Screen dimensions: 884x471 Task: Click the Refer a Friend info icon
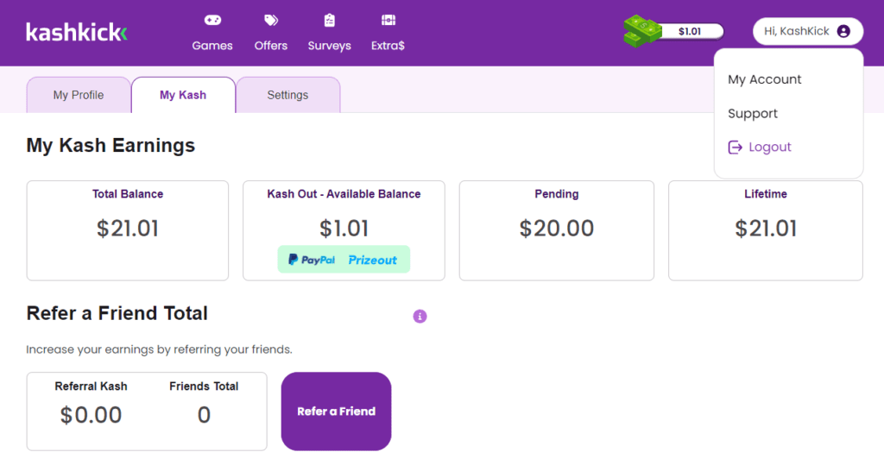tap(420, 317)
